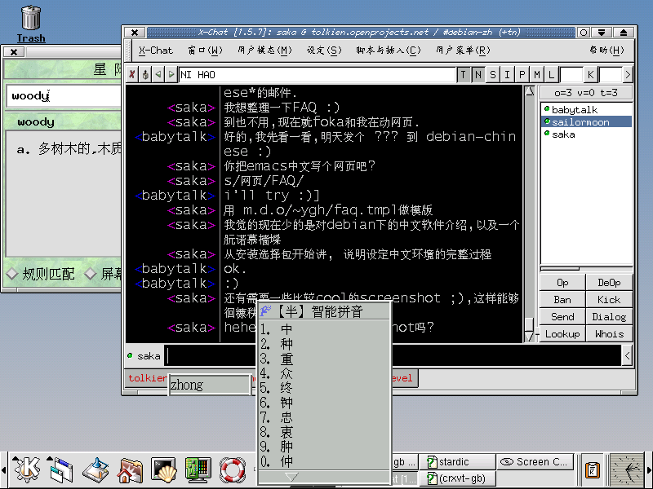Click the KDE start menu icon

click(x=27, y=469)
